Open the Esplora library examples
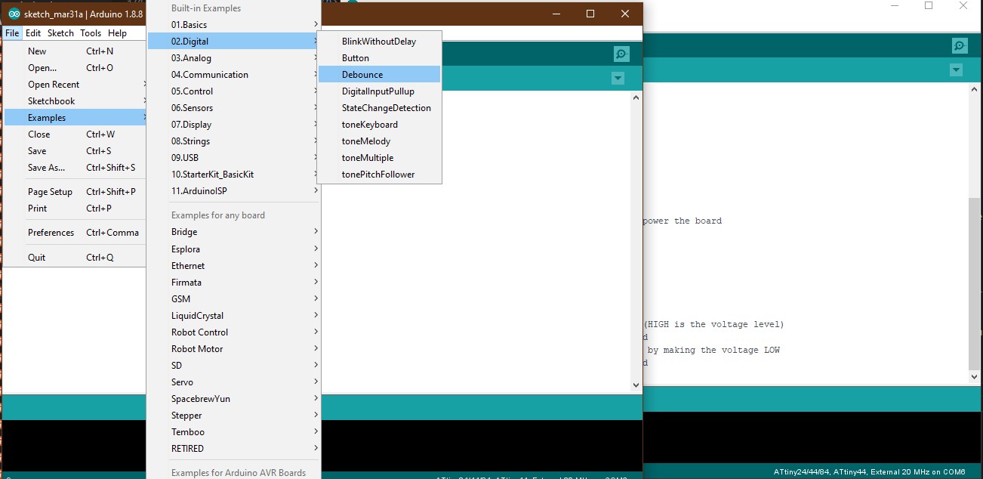983x479 pixels. click(x=234, y=249)
